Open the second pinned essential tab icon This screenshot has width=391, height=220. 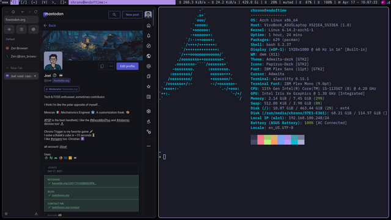tap(21, 29)
